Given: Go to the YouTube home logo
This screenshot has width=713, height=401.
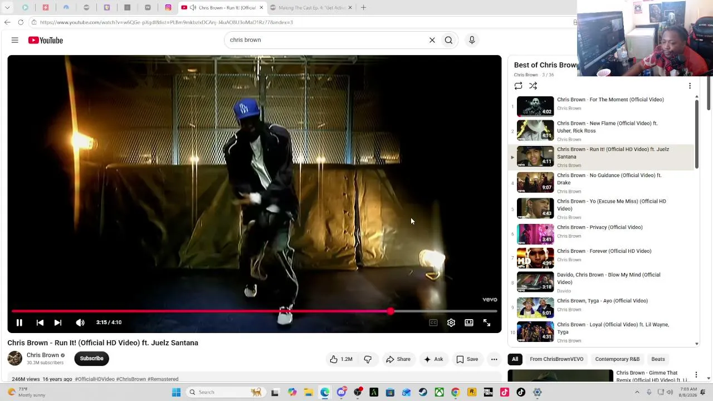Looking at the screenshot, I should [x=46, y=40].
